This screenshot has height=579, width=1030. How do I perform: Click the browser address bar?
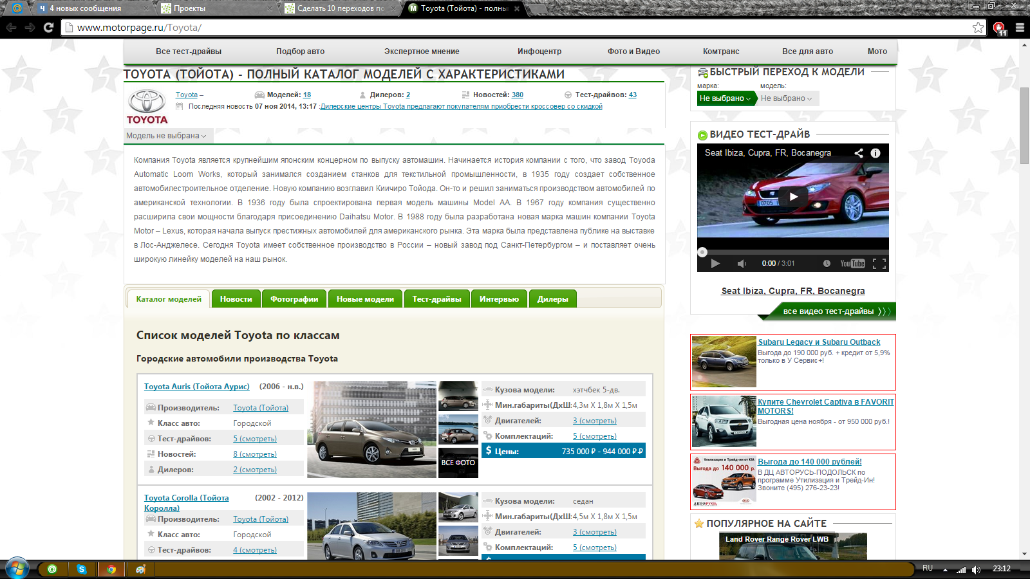[521, 28]
